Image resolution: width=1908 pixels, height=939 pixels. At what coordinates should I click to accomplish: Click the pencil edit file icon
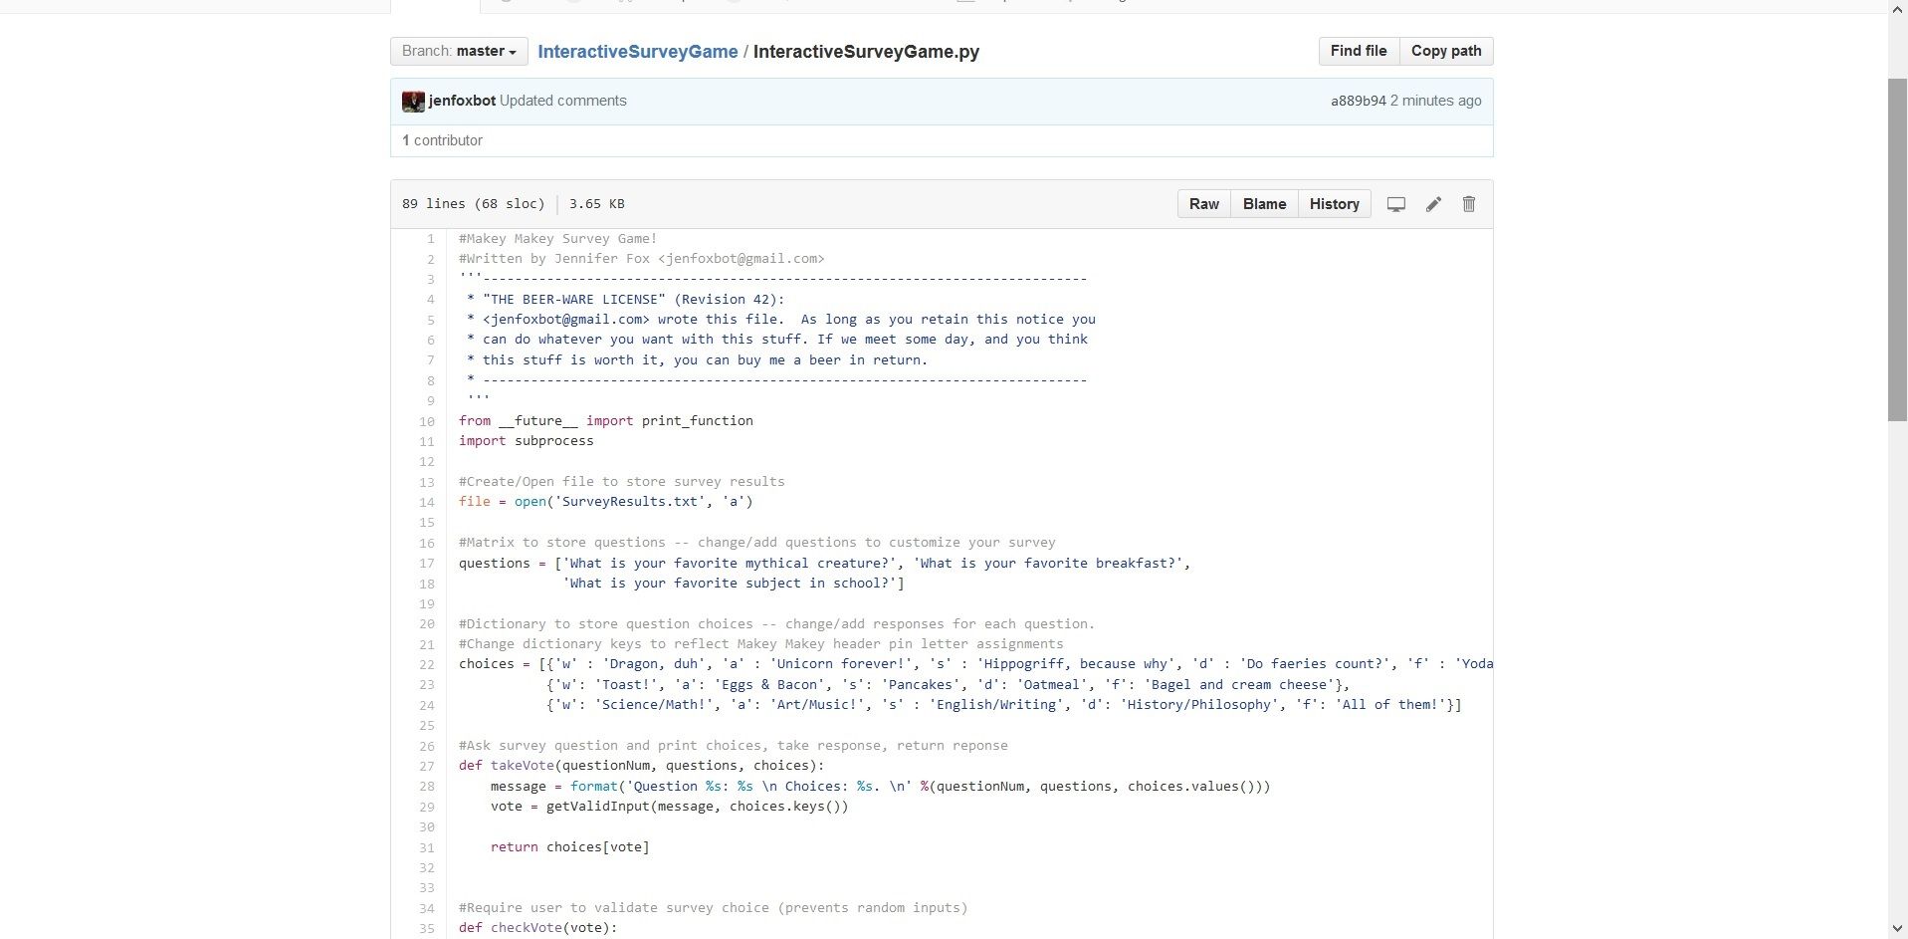coord(1433,204)
